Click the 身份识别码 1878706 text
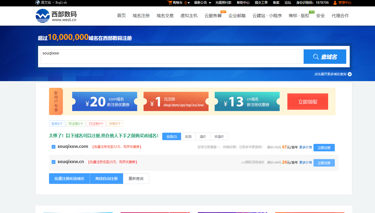This screenshot has height=213, width=375. 312,3
